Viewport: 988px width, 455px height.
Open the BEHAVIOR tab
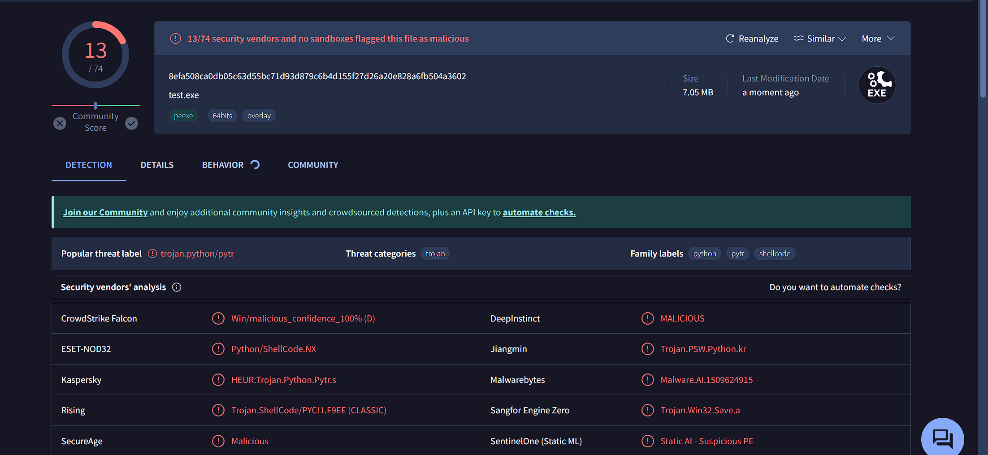coord(223,165)
